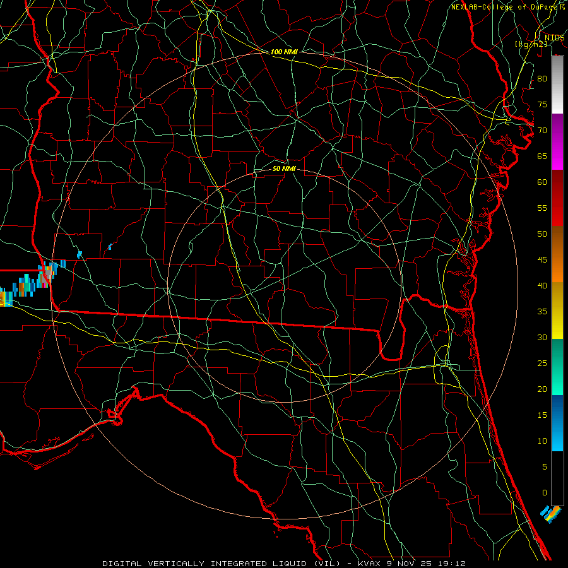Click the 5 value on color scale
Image resolution: width=568 pixels, height=568 pixels.
click(545, 467)
